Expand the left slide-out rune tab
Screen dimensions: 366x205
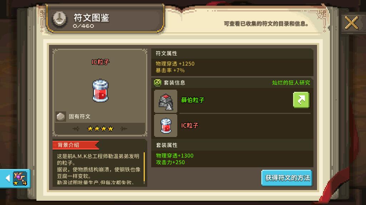pyautogui.click(x=15, y=178)
